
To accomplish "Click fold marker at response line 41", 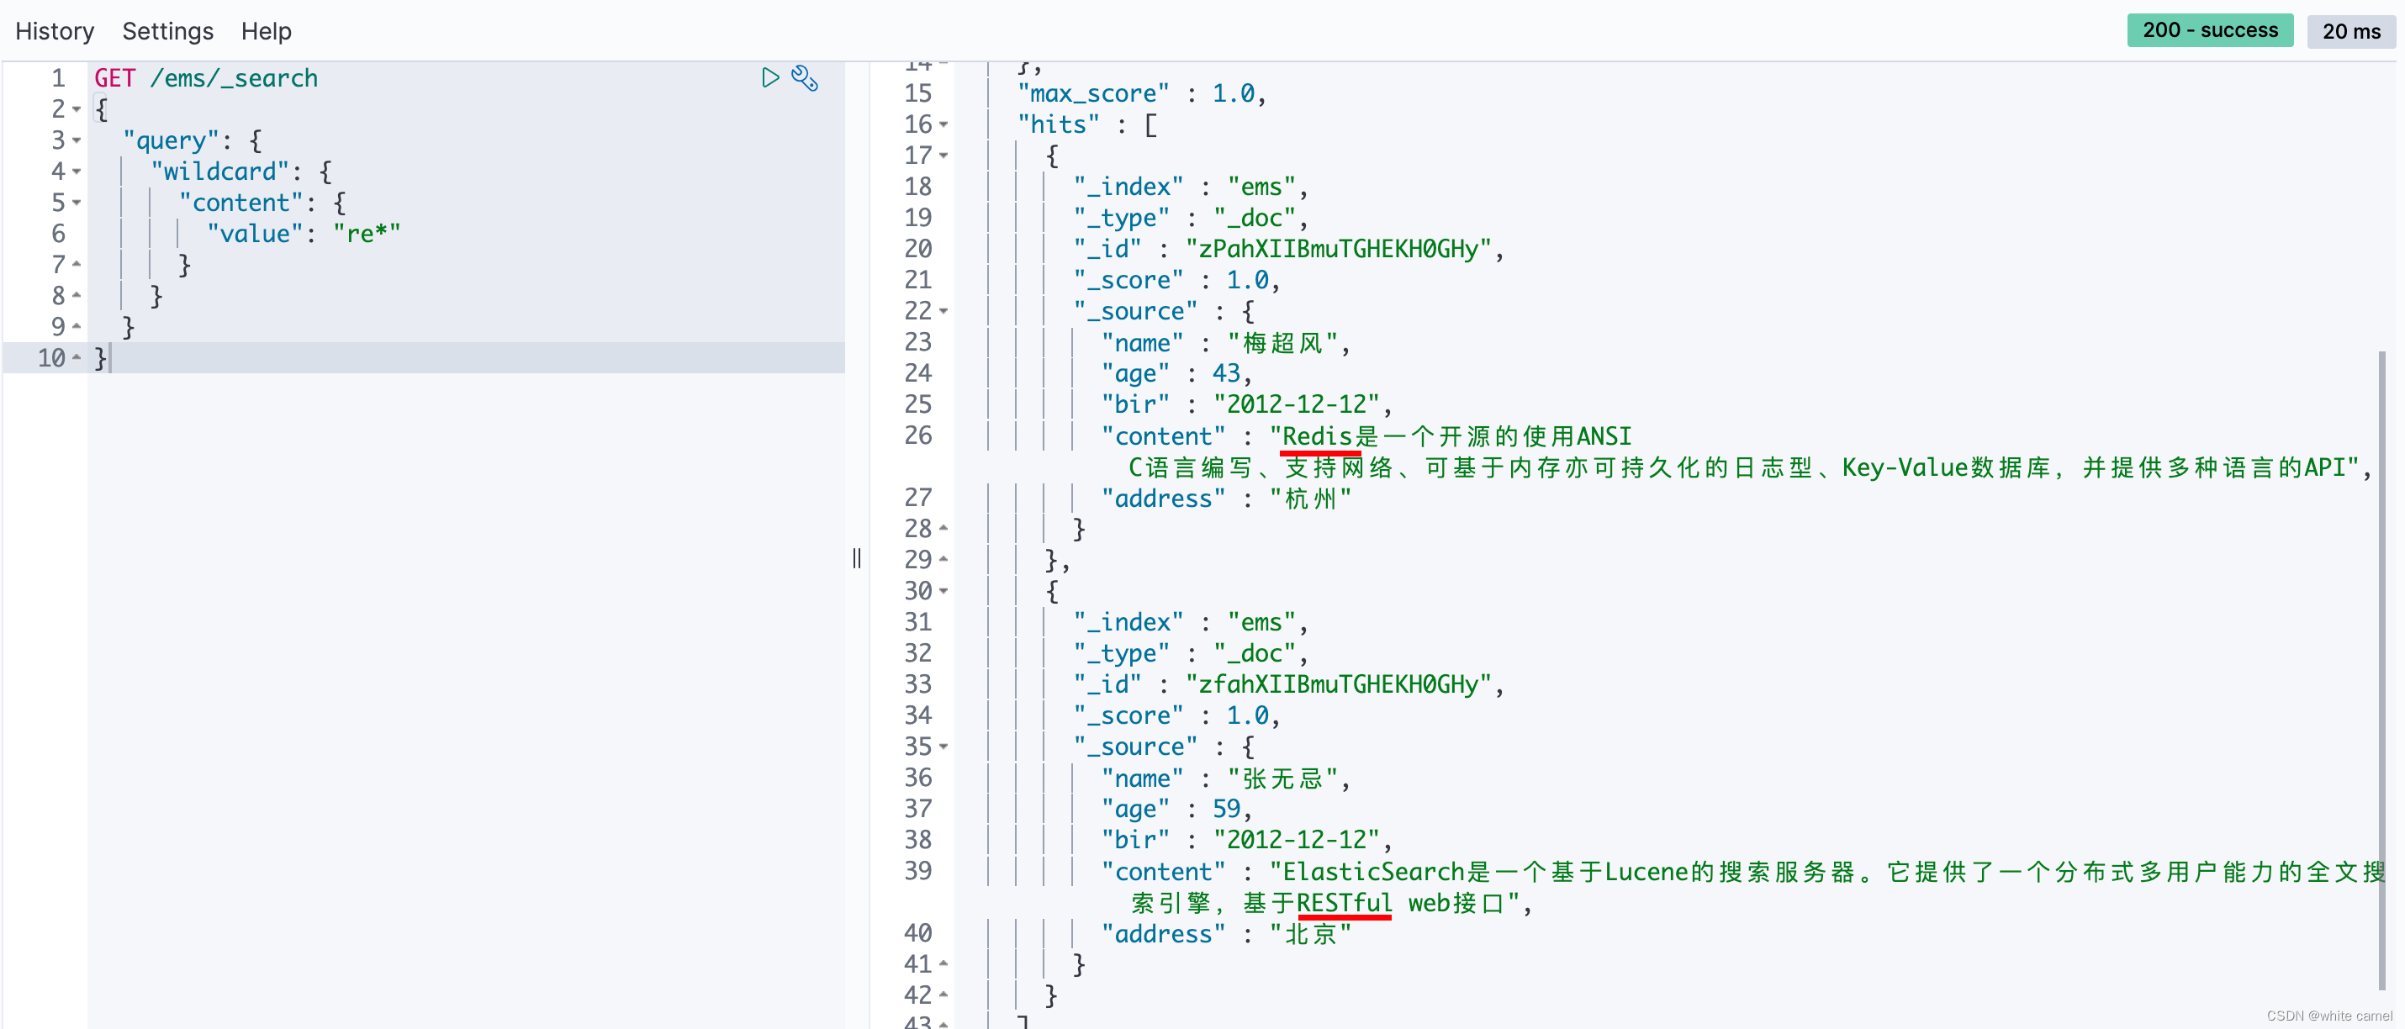I will pyautogui.click(x=943, y=963).
